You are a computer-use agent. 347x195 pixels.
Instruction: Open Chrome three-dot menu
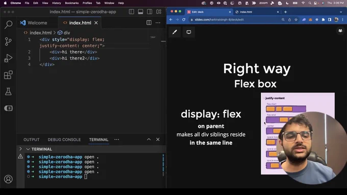[x=342, y=19]
